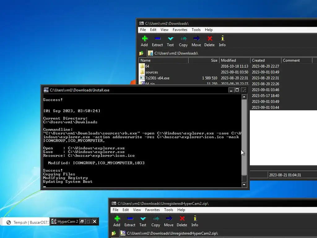Open Edit menu in Downloads 7-Zip window
317x238 pixels.
click(153, 30)
